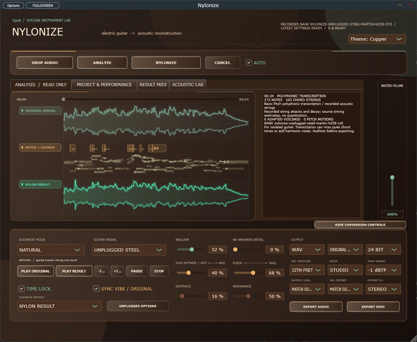Open the 24 BIT depth dropdown

click(x=383, y=249)
